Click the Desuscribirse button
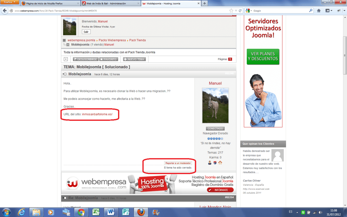The width and height of the screenshot is (347, 217). 85,59
